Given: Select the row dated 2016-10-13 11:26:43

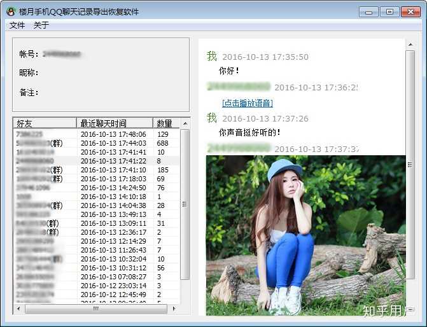Looking at the screenshot, I should coord(96,250).
